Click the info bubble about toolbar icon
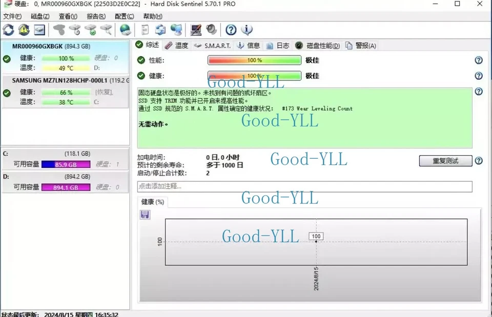Viewport: 492px width, 317px height. 247,30
